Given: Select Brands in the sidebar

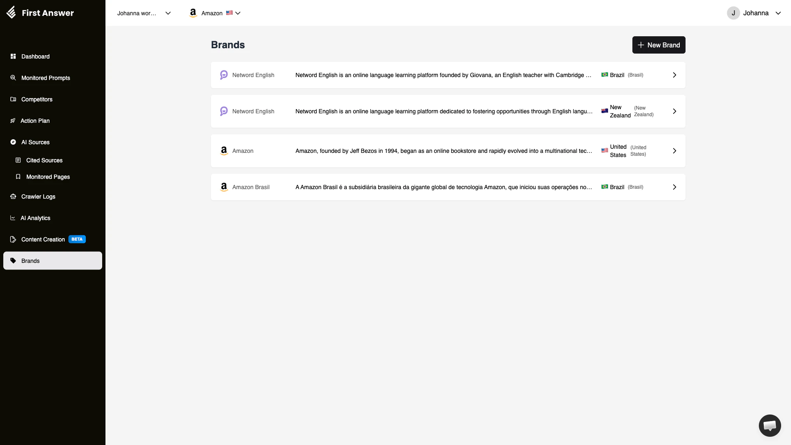Looking at the screenshot, I should pos(30,260).
